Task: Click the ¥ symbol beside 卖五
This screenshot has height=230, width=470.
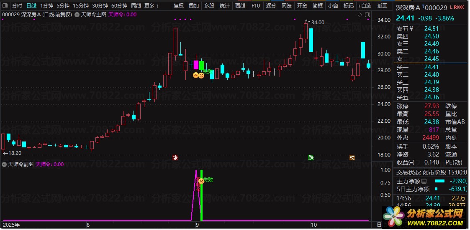Action: point(411,29)
